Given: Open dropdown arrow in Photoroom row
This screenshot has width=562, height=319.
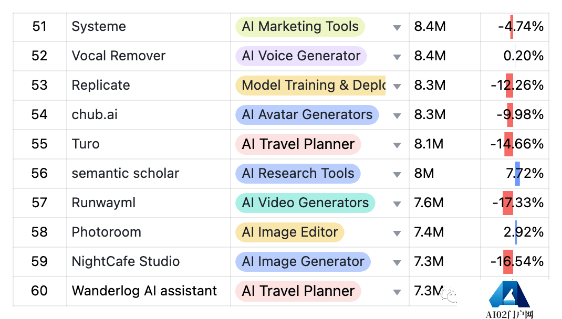Looking at the screenshot, I should (397, 233).
